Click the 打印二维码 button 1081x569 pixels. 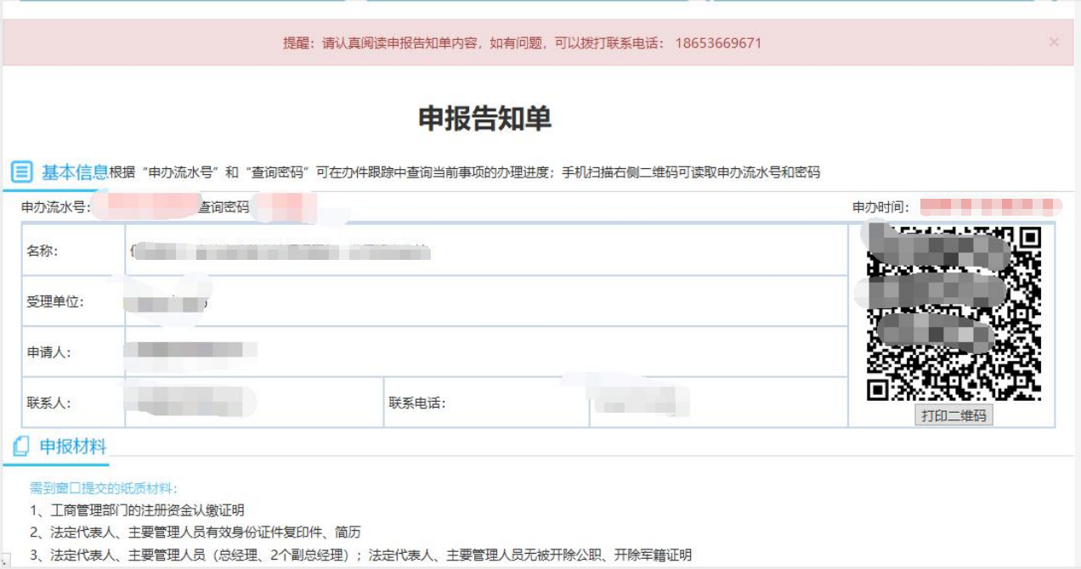[954, 415]
